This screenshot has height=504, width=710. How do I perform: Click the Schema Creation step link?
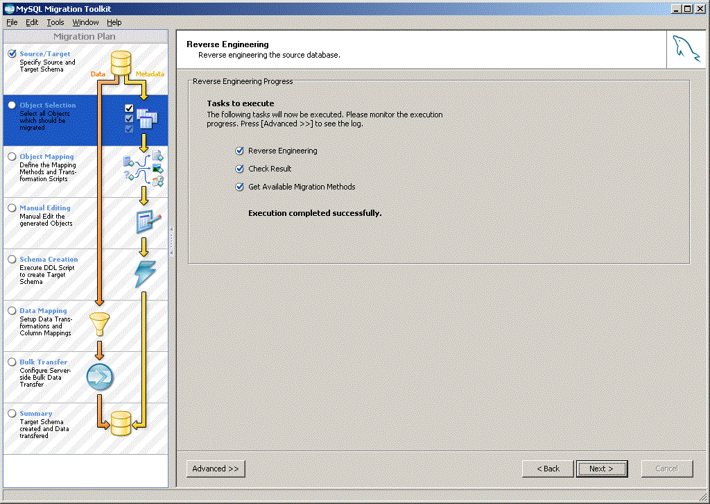(x=49, y=259)
